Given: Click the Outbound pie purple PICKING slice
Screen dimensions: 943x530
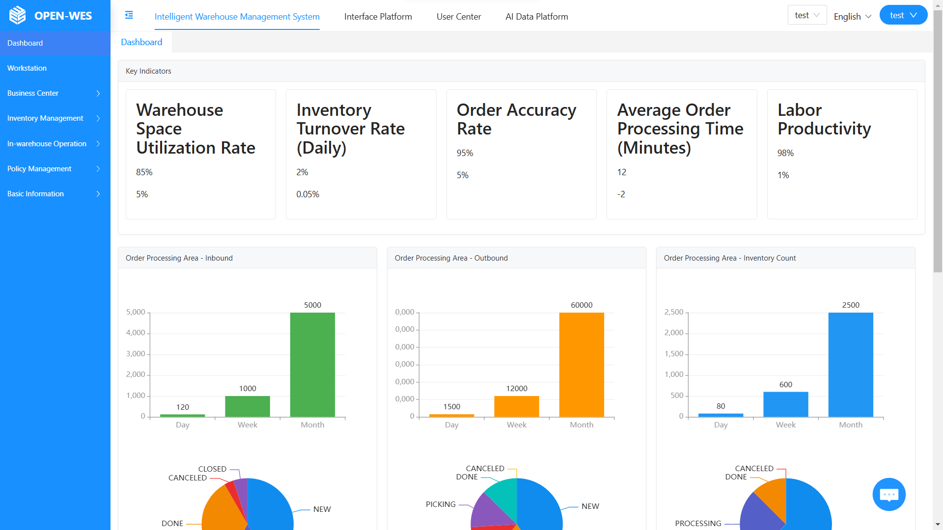Looking at the screenshot, I should [x=489, y=511].
